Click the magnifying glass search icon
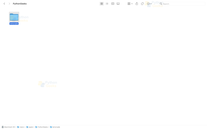This screenshot has height=129, width=207. click(x=161, y=4)
